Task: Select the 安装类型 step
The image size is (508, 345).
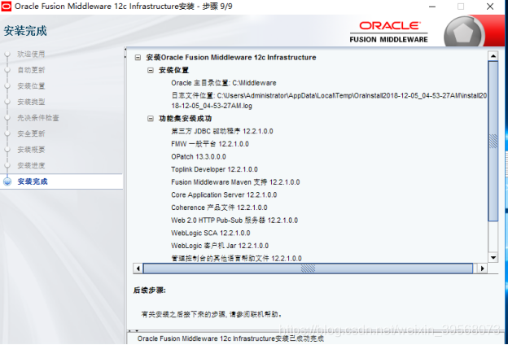Action: pos(31,102)
